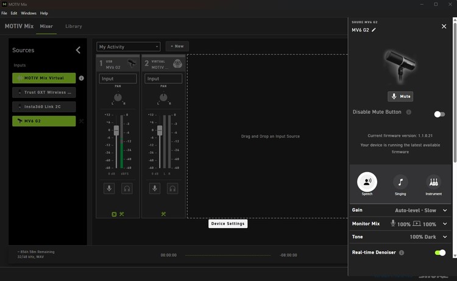Image resolution: width=457 pixels, height=281 pixels.
Task: Open the Edit menu
Action: 13,13
